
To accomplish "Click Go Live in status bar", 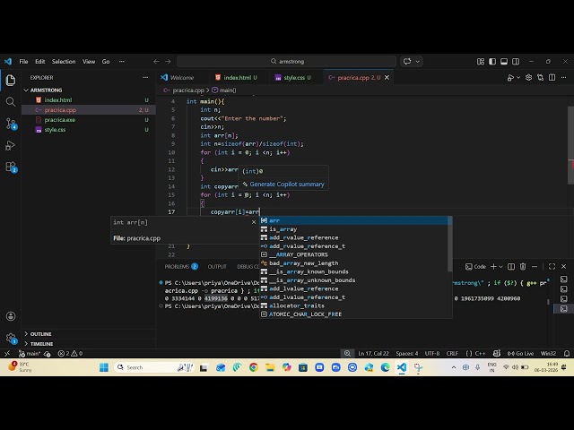I will tap(520, 353).
